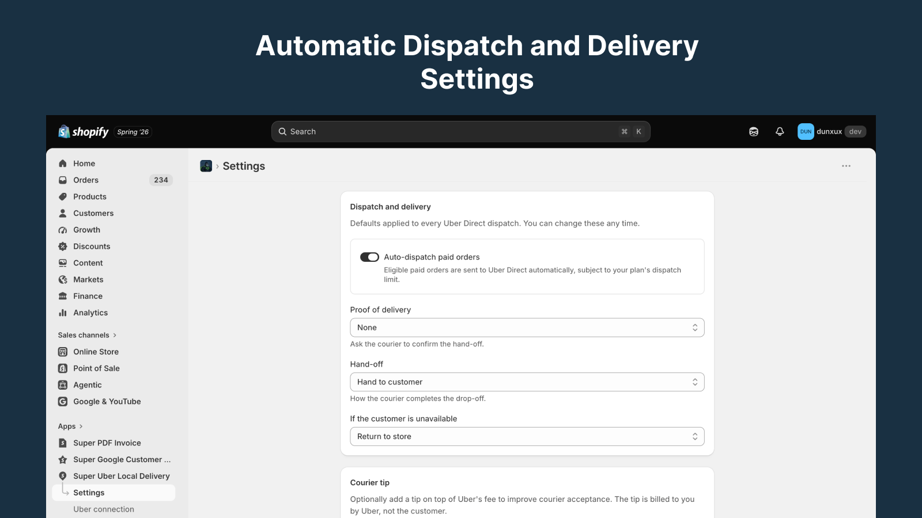Click the Spring '26 edition badge
Image resolution: width=922 pixels, height=518 pixels.
pyautogui.click(x=133, y=132)
